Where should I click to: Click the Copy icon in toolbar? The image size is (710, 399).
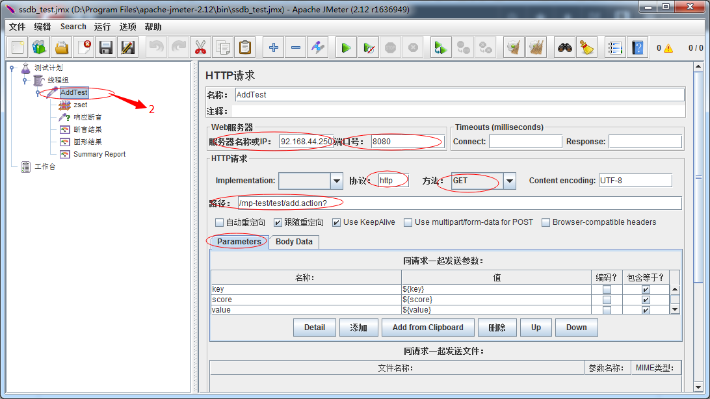pos(223,47)
